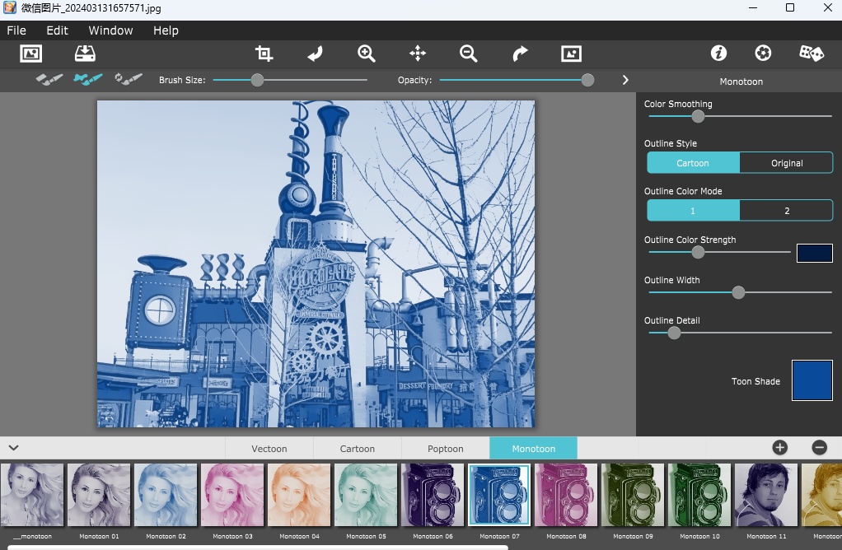Apply the Monotoon 09 preset
Image resolution: width=842 pixels, height=550 pixels.
tap(633, 496)
